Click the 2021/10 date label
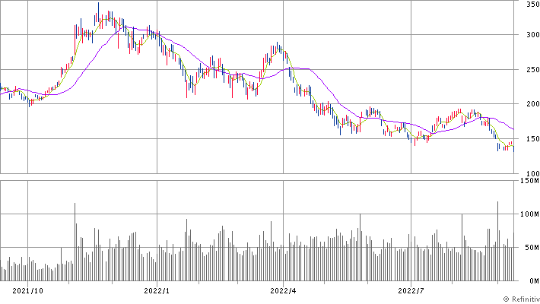The height and width of the screenshot is (304, 540). 28,290
